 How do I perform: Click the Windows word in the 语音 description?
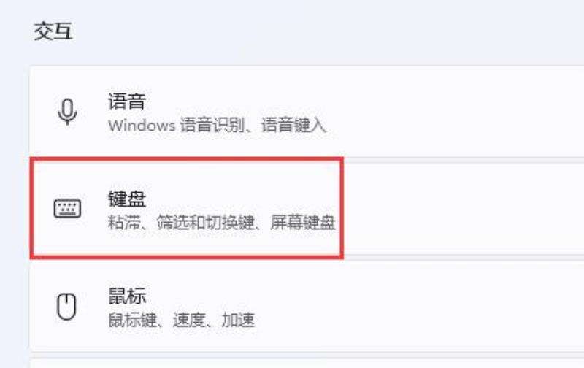pyautogui.click(x=142, y=125)
